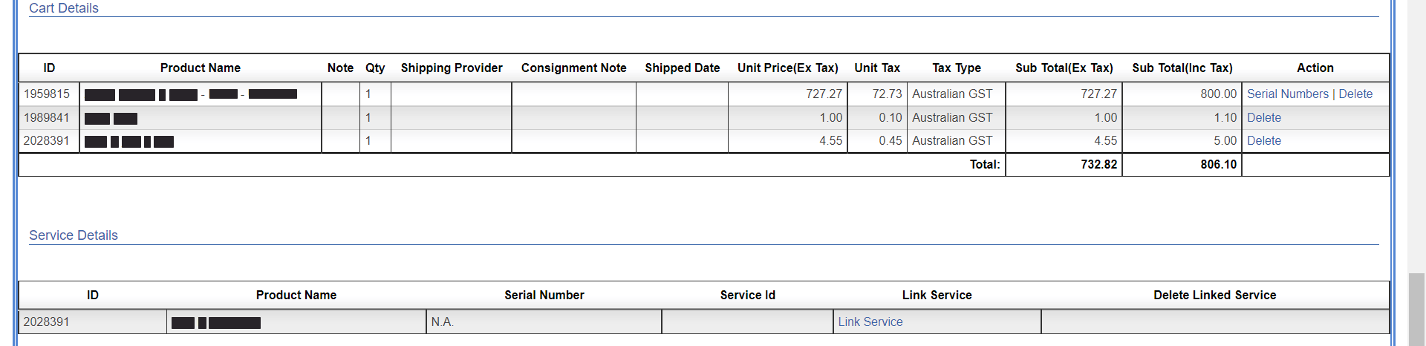Image resolution: width=1426 pixels, height=346 pixels.
Task: Click the Sub Total(Inc Tax) header
Action: (1182, 68)
